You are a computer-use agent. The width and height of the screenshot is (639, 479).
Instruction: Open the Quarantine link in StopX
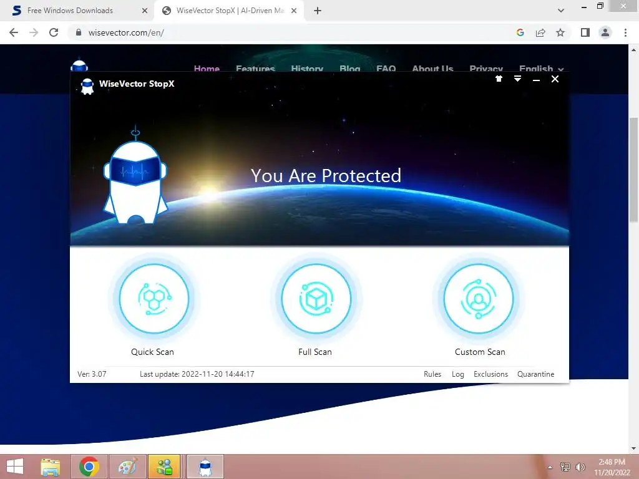point(535,374)
